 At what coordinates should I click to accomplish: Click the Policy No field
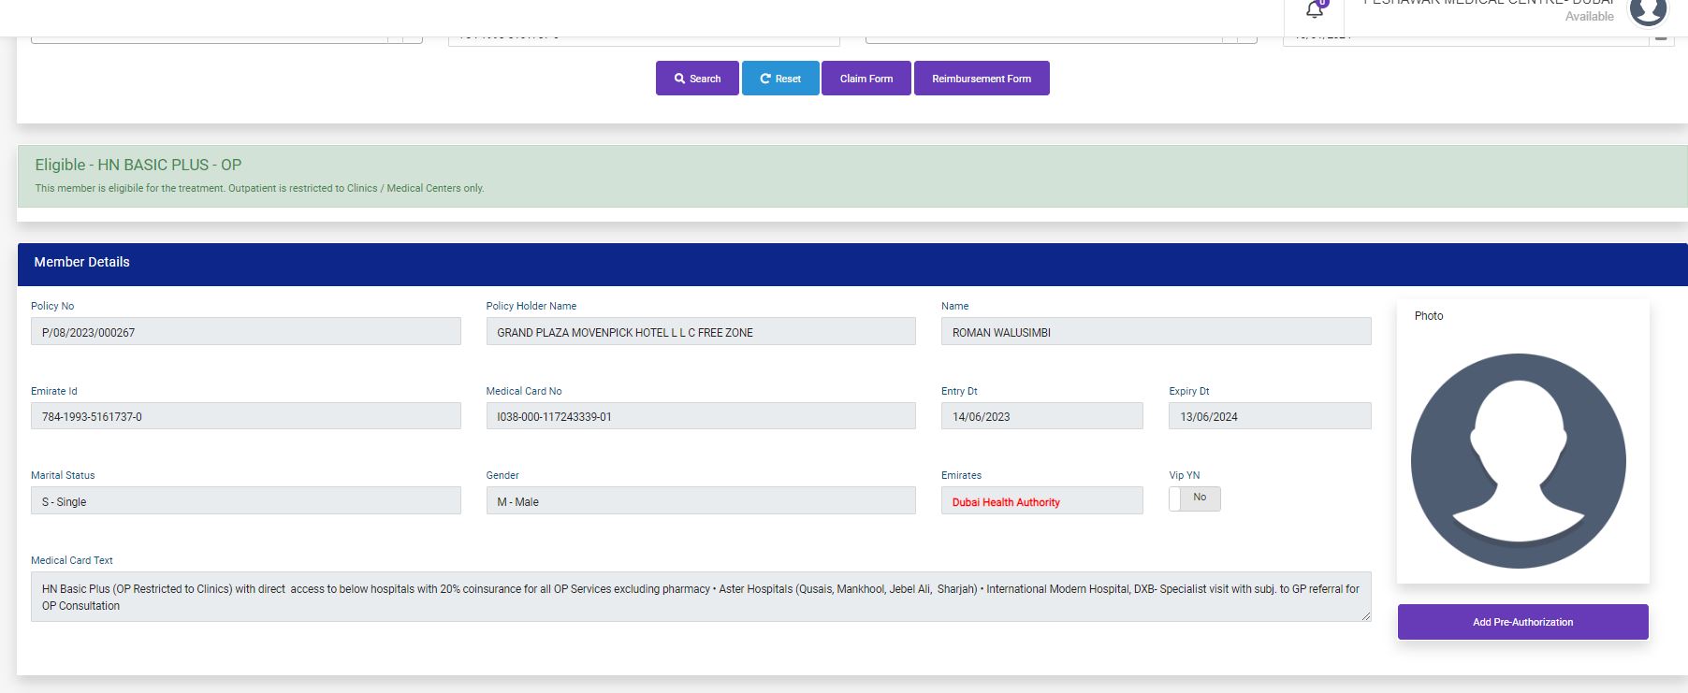point(245,332)
